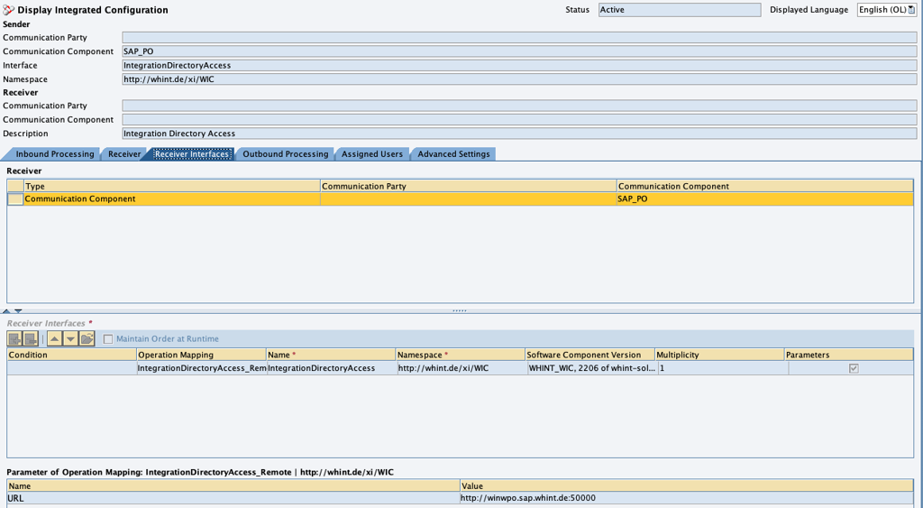
Task: Select the Multiplicity cell showing 1
Action: coord(722,368)
